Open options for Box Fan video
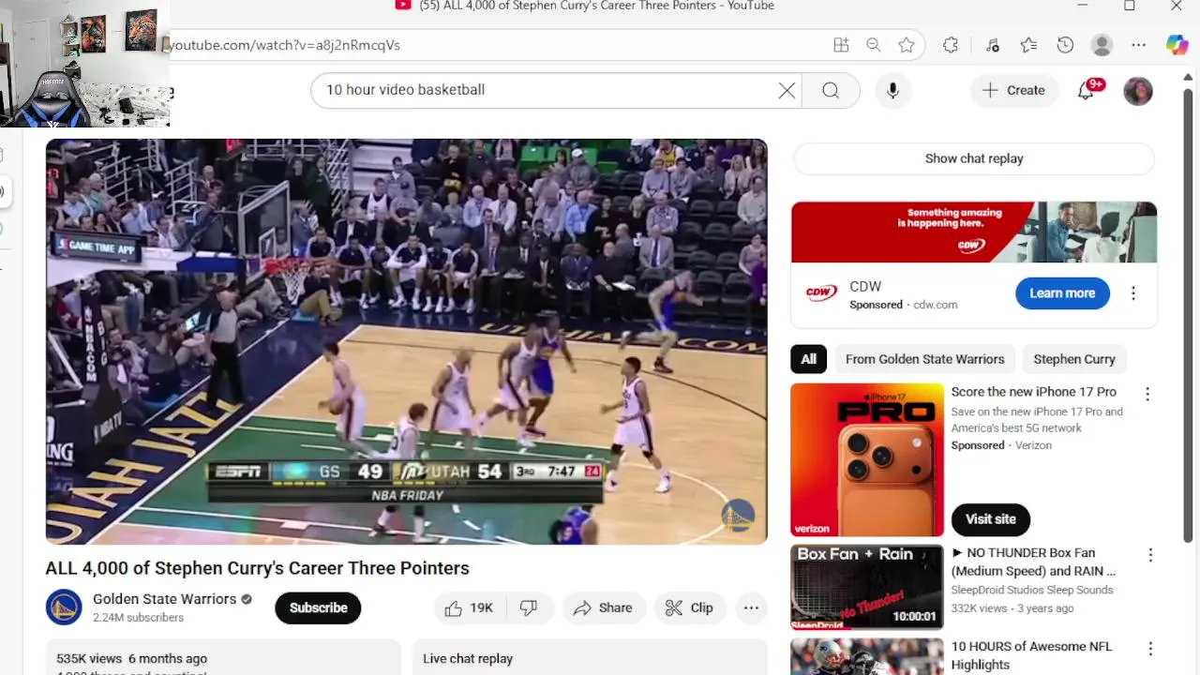 (x=1150, y=555)
